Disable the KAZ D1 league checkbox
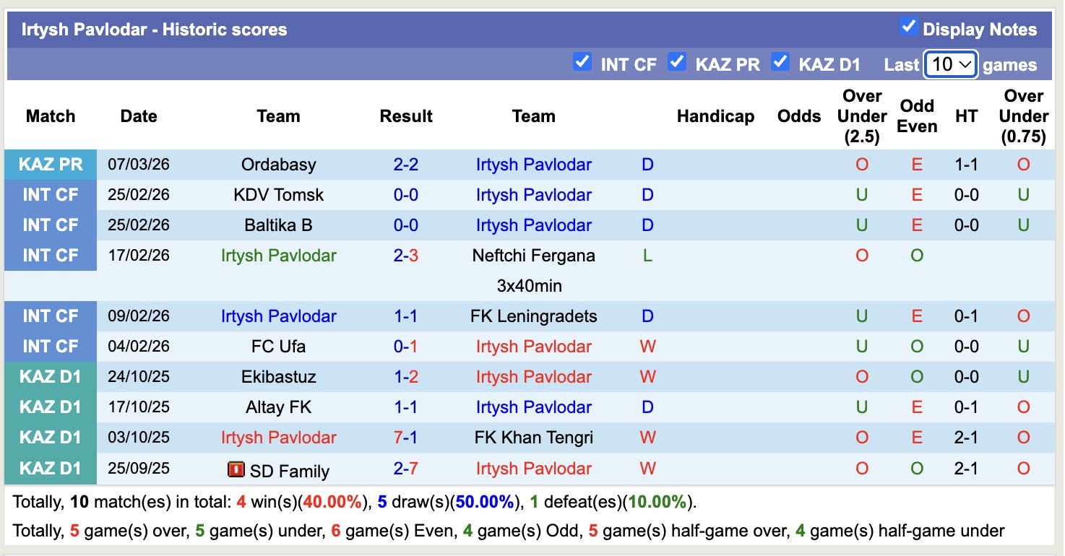The height and width of the screenshot is (556, 1065). coord(780,62)
